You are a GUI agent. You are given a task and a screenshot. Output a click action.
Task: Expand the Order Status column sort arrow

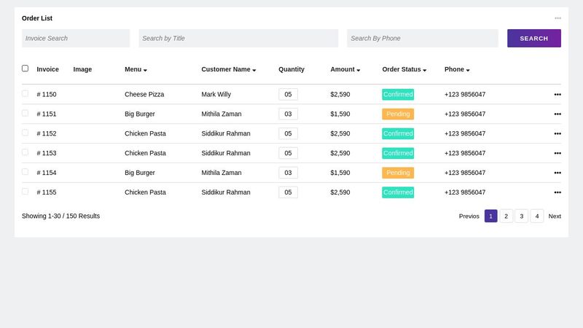pyautogui.click(x=424, y=70)
